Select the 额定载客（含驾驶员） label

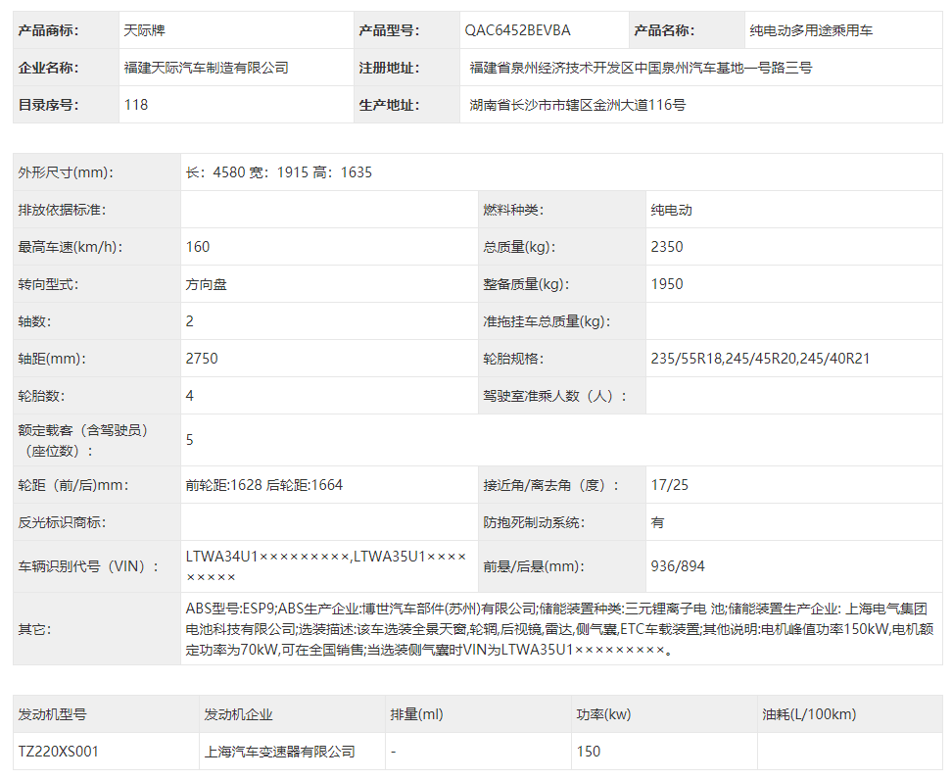[83, 440]
